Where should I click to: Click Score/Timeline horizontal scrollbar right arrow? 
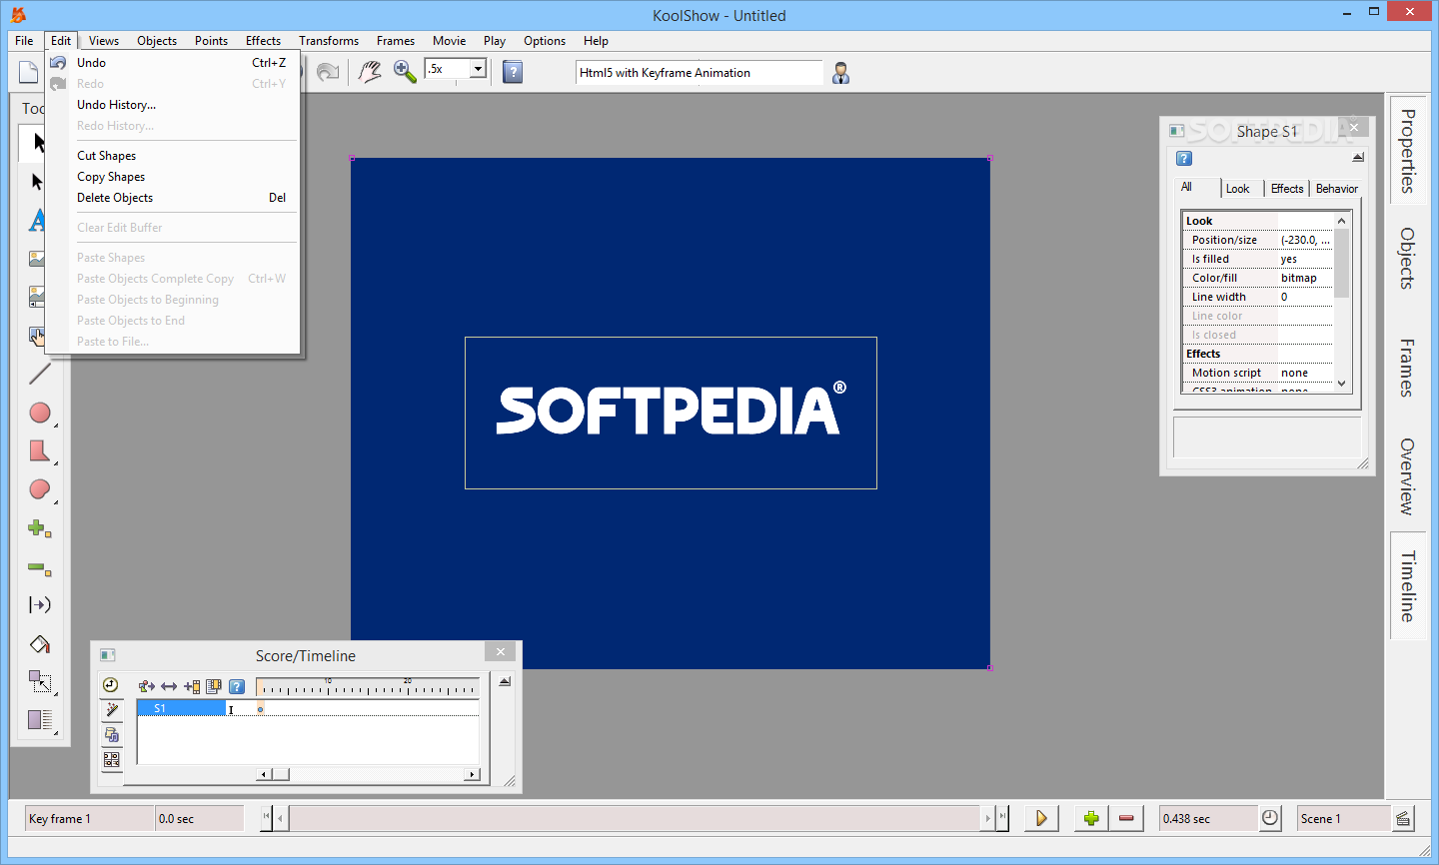pyautogui.click(x=472, y=774)
